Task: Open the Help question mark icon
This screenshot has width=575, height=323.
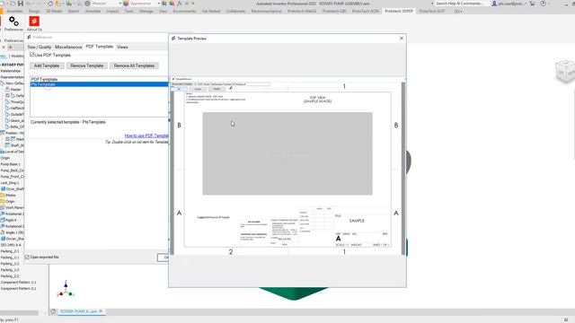Action: 543,4
